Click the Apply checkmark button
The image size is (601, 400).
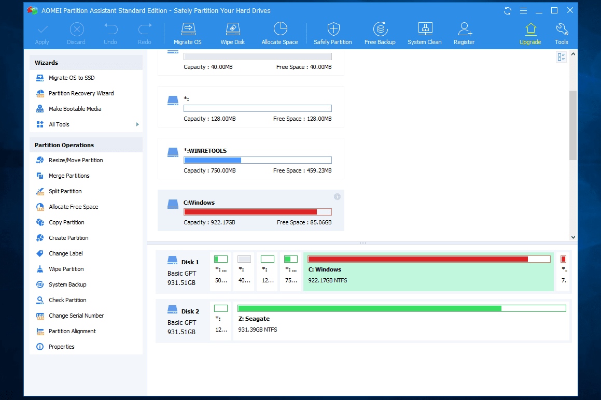point(42,34)
